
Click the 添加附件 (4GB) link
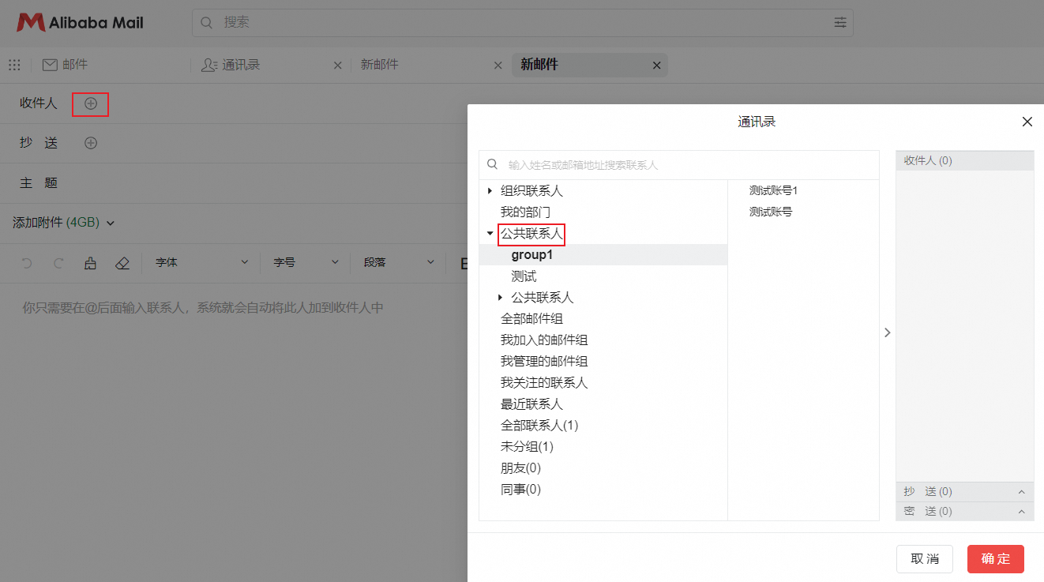tap(56, 223)
